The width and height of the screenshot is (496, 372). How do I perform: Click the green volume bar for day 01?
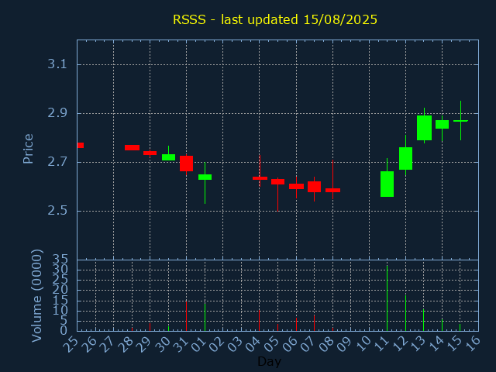(205, 317)
